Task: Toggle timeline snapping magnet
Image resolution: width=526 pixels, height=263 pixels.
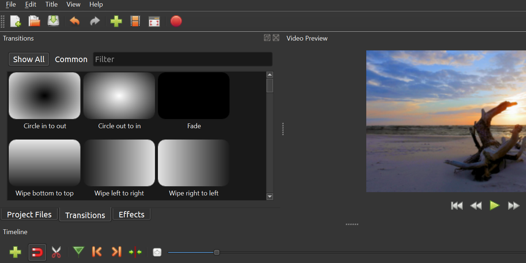Action: click(37, 252)
